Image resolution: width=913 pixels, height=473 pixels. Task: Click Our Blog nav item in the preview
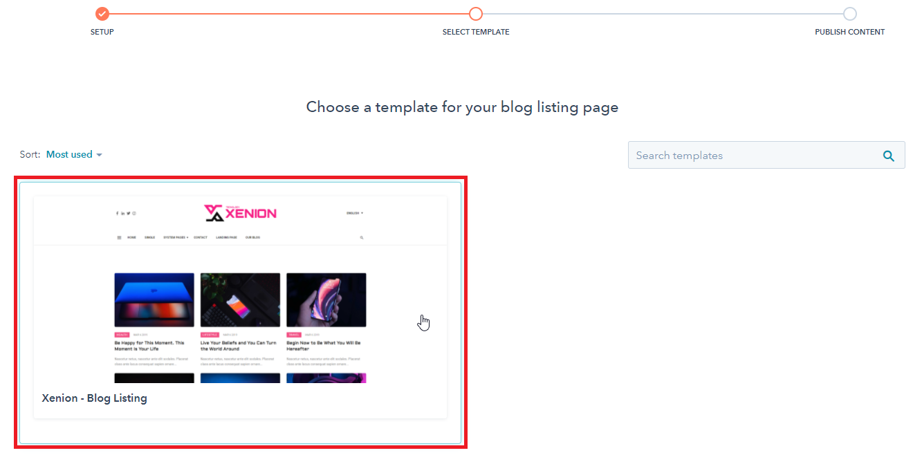coord(252,237)
